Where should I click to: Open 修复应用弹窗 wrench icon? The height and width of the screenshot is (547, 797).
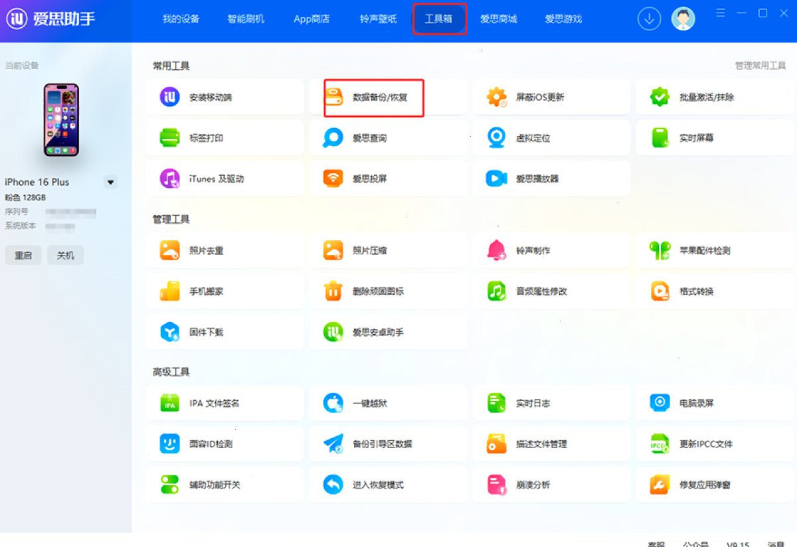click(660, 485)
